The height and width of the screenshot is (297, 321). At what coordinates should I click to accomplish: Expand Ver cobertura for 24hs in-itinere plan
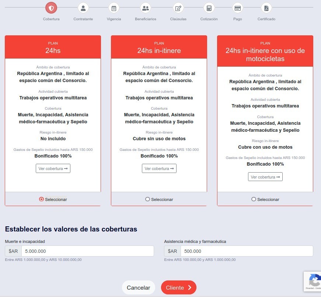tap(159, 169)
